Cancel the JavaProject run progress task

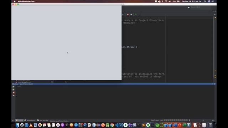click(190, 120)
